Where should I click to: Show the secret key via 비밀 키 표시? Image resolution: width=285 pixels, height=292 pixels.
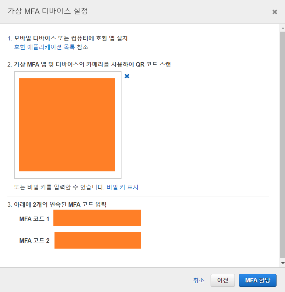[123, 187]
